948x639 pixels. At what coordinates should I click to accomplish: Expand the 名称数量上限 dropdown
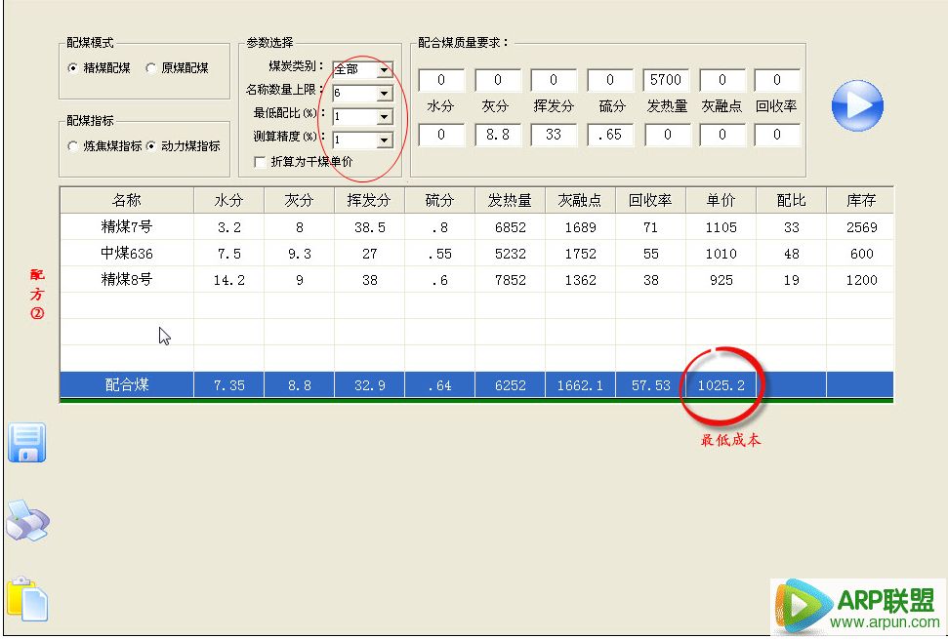pyautogui.click(x=385, y=94)
